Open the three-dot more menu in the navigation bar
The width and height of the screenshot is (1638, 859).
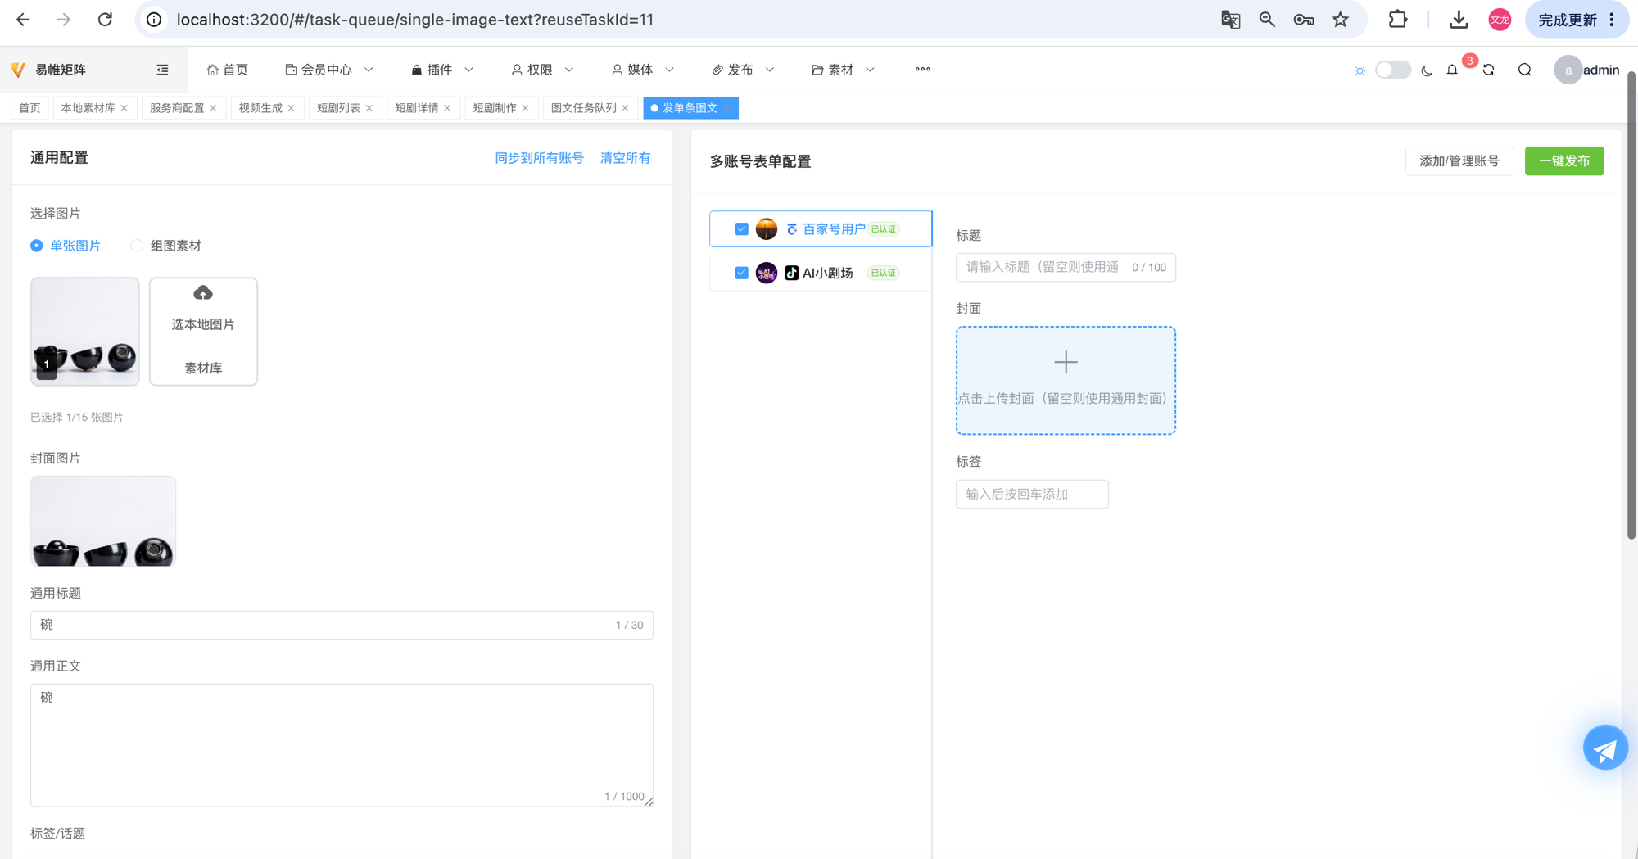pos(923,70)
